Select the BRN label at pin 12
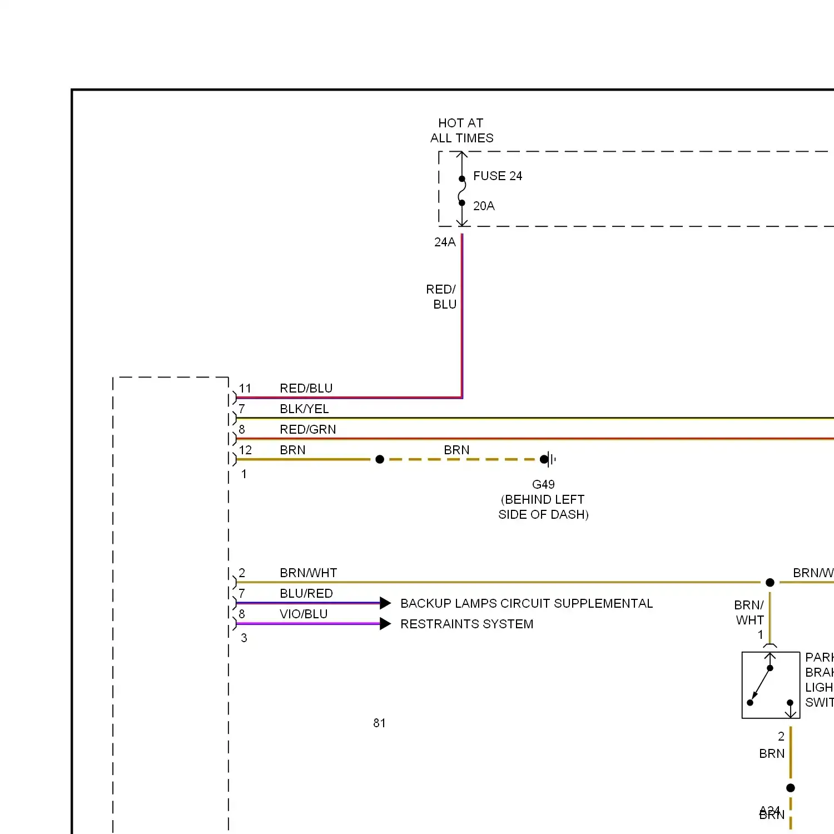The image size is (834, 834). click(292, 450)
